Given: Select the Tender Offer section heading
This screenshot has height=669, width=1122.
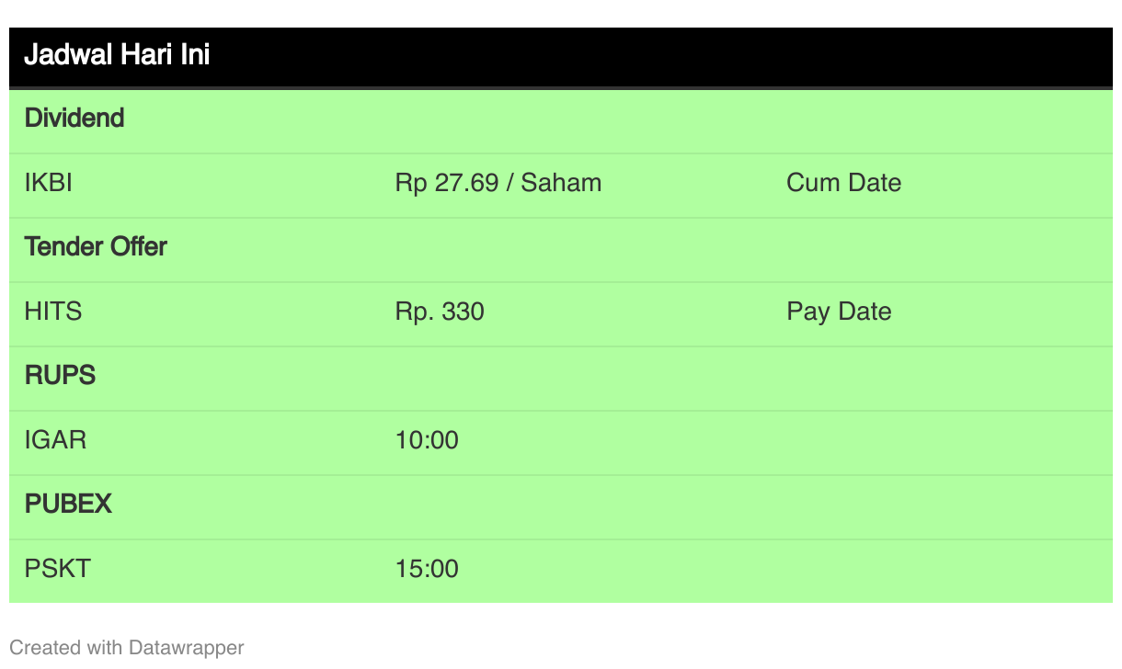Looking at the screenshot, I should (96, 247).
